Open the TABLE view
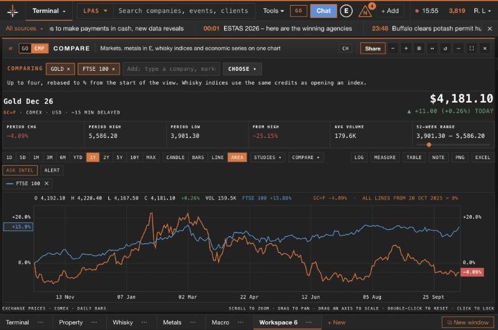The height and width of the screenshot is (330, 498). click(x=414, y=158)
